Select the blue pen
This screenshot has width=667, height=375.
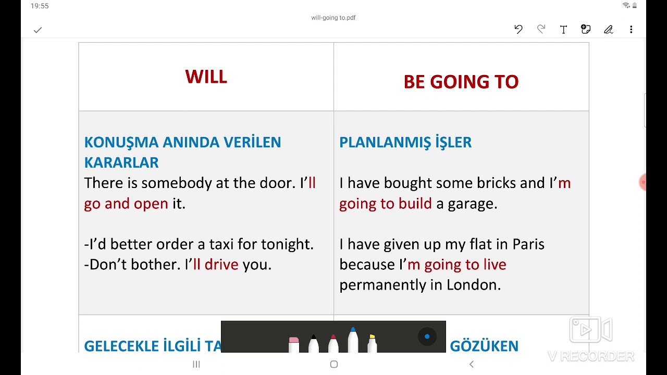coord(353,341)
